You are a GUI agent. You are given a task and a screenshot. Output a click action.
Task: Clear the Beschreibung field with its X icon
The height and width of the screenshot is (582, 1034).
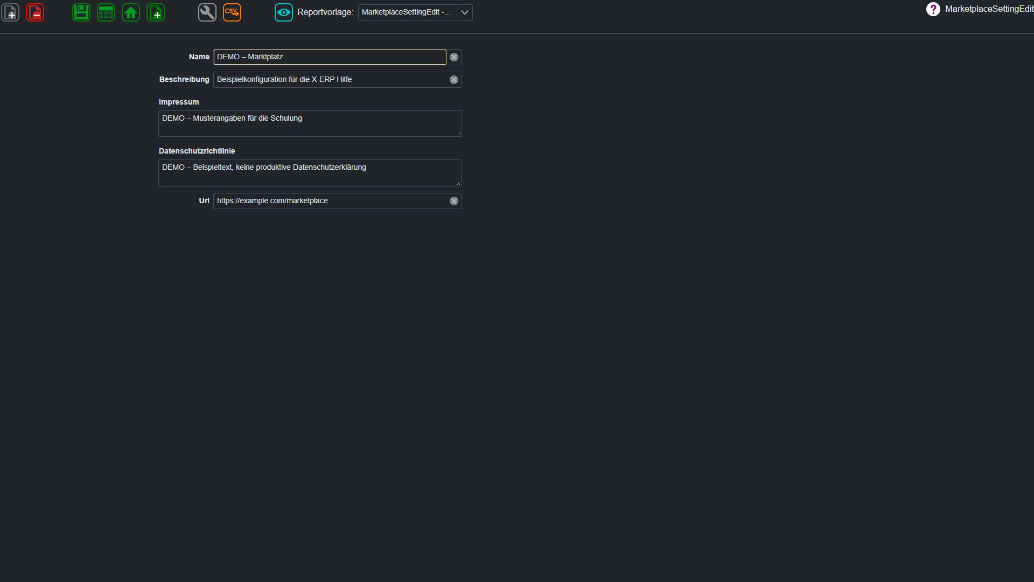(x=454, y=80)
